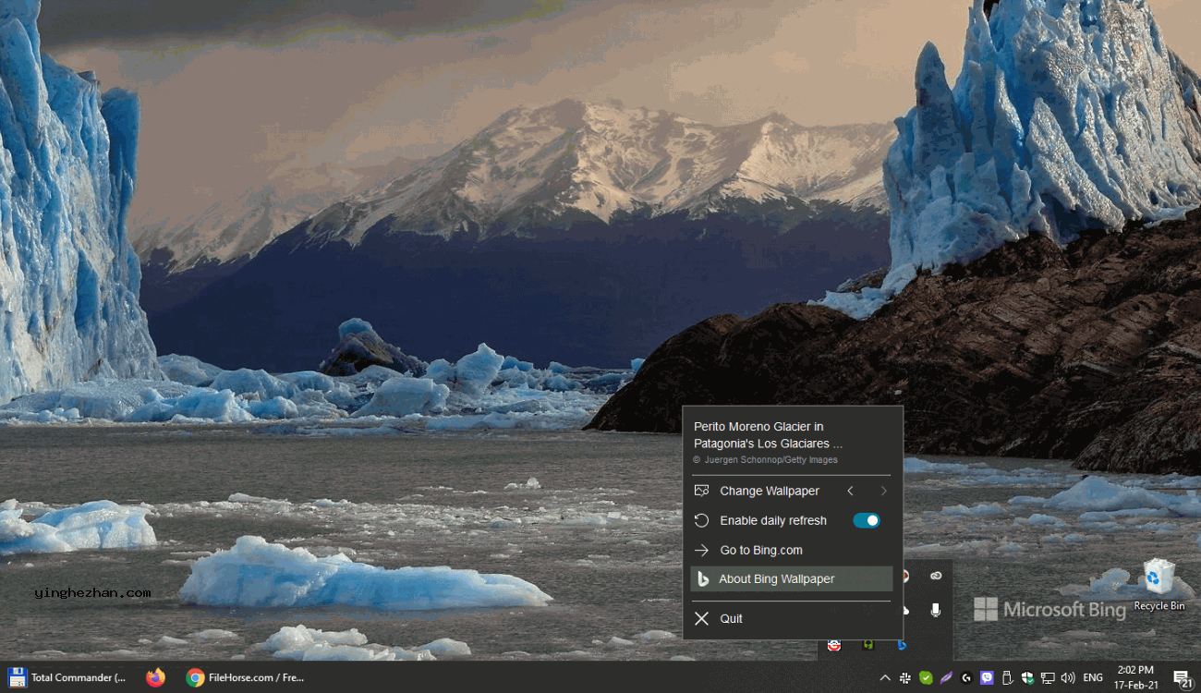The height and width of the screenshot is (693, 1201).
Task: Collapse hidden tray icons with chevron
Action: 885,677
